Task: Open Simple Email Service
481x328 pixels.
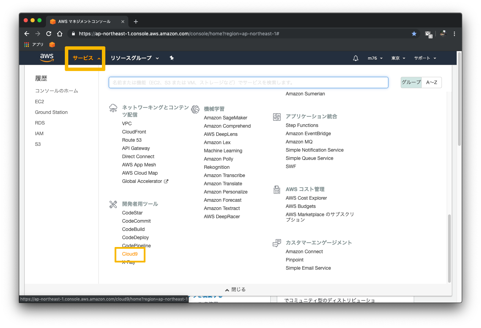Action: click(x=308, y=268)
